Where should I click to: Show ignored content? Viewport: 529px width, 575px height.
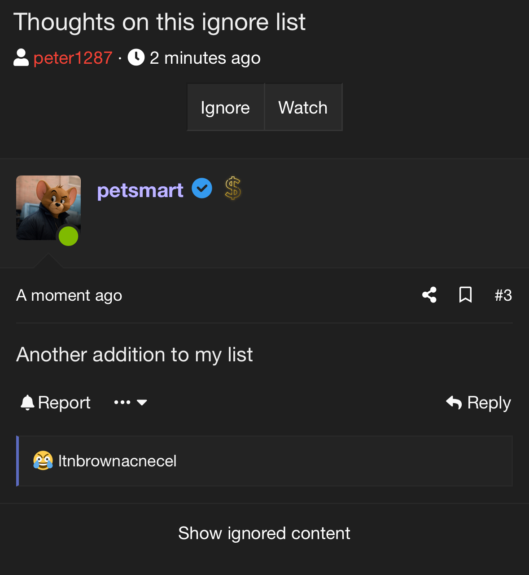tap(264, 533)
